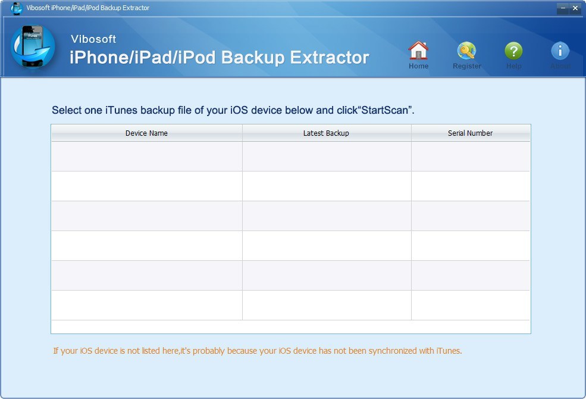Click the 'iPhone/iPad/iPod Backup Extractor' heading
Viewport: 586px width, 399px height.
[220, 57]
